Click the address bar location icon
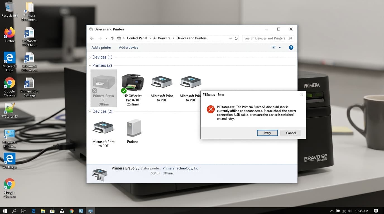This screenshot has height=214, width=384. point(119,38)
